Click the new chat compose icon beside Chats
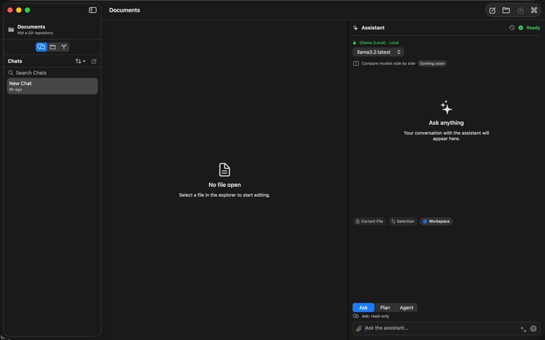 [x=94, y=61]
